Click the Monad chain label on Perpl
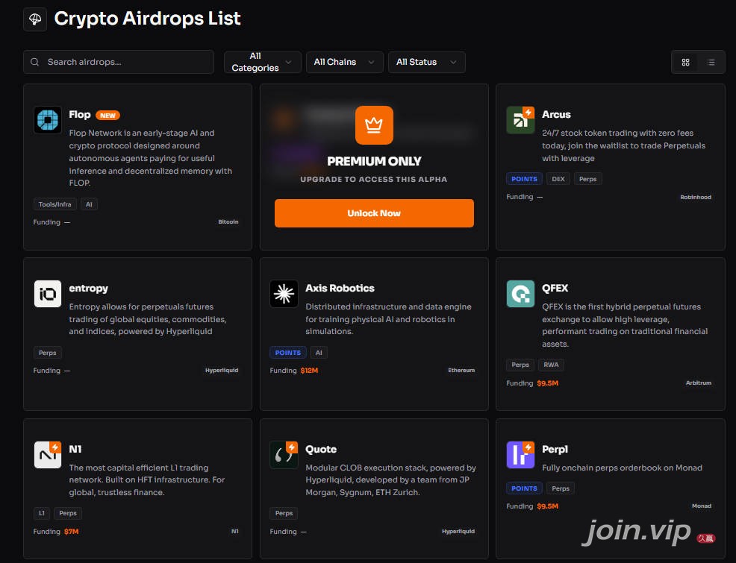736x563 pixels. click(x=702, y=506)
